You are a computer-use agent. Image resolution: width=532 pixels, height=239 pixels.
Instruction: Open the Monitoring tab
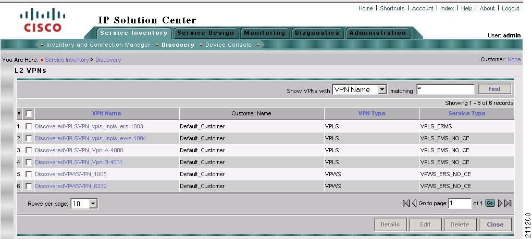click(264, 33)
